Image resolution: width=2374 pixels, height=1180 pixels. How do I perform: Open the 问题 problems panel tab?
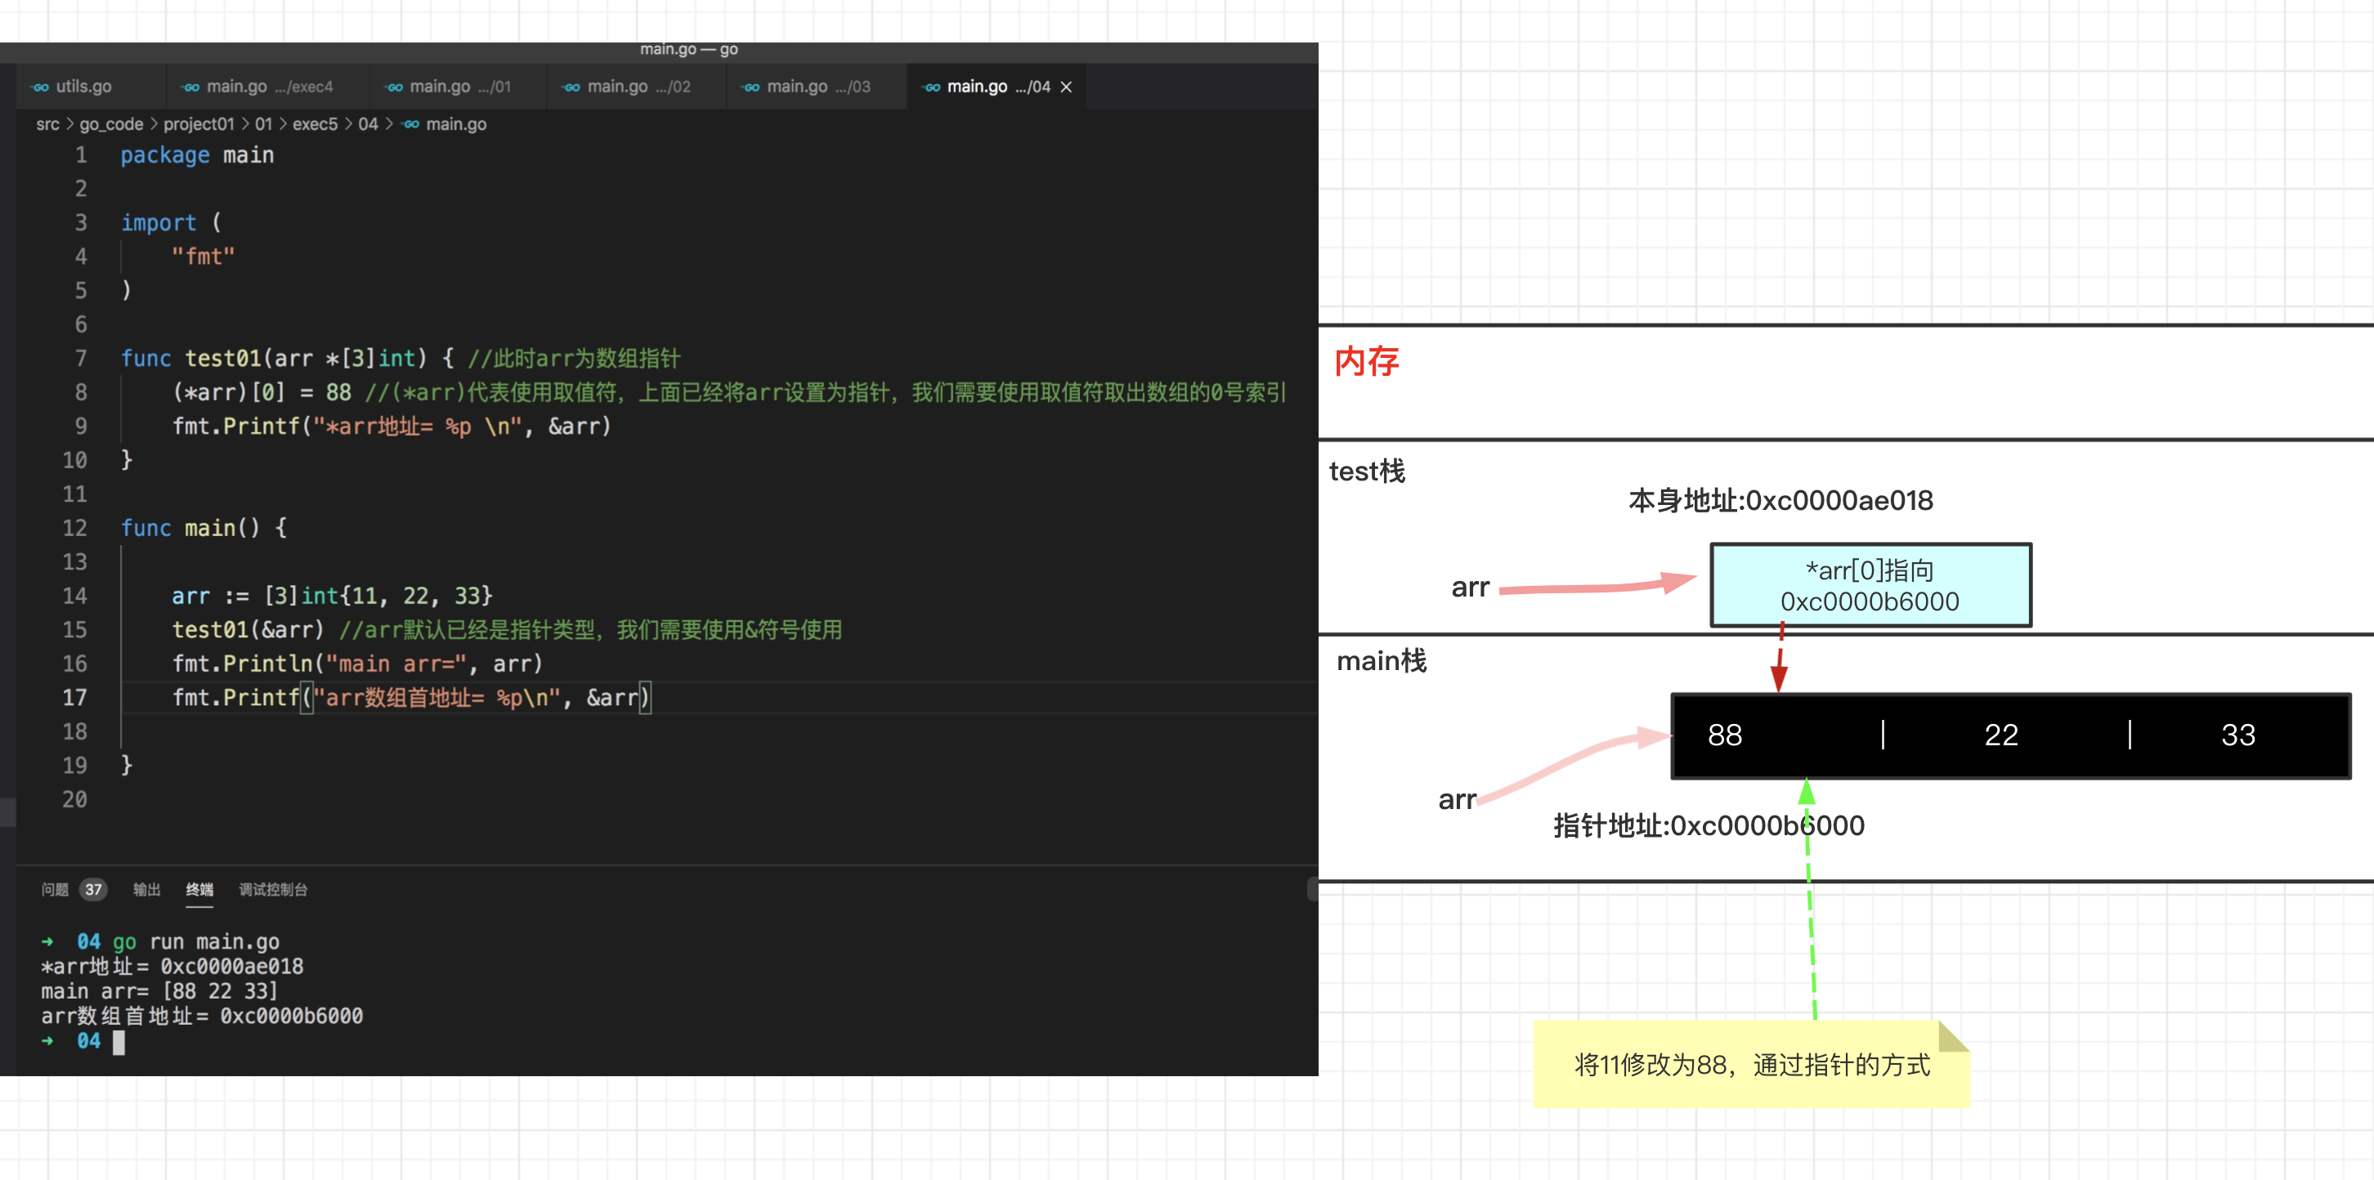click(x=55, y=889)
